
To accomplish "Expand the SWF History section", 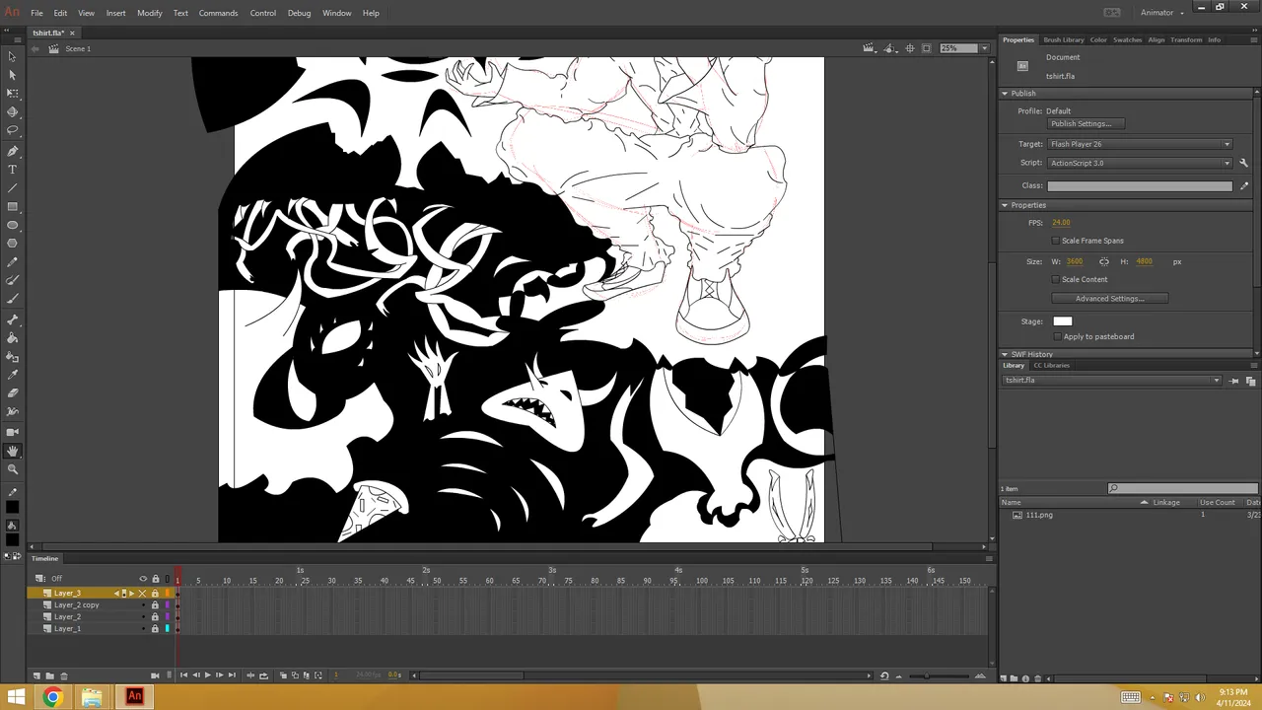I will 1005,354.
